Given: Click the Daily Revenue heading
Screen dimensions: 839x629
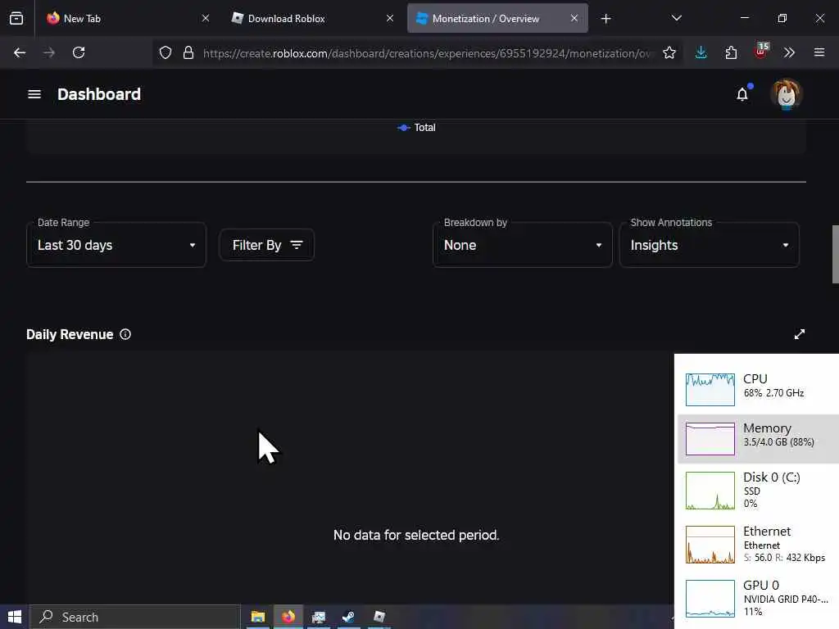Looking at the screenshot, I should pos(70,334).
